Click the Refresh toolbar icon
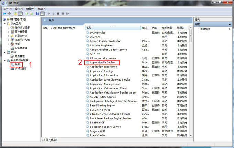The height and width of the screenshot is (148, 234). tap(26, 14)
